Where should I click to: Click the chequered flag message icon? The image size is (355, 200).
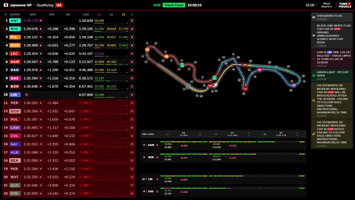tap(314, 17)
